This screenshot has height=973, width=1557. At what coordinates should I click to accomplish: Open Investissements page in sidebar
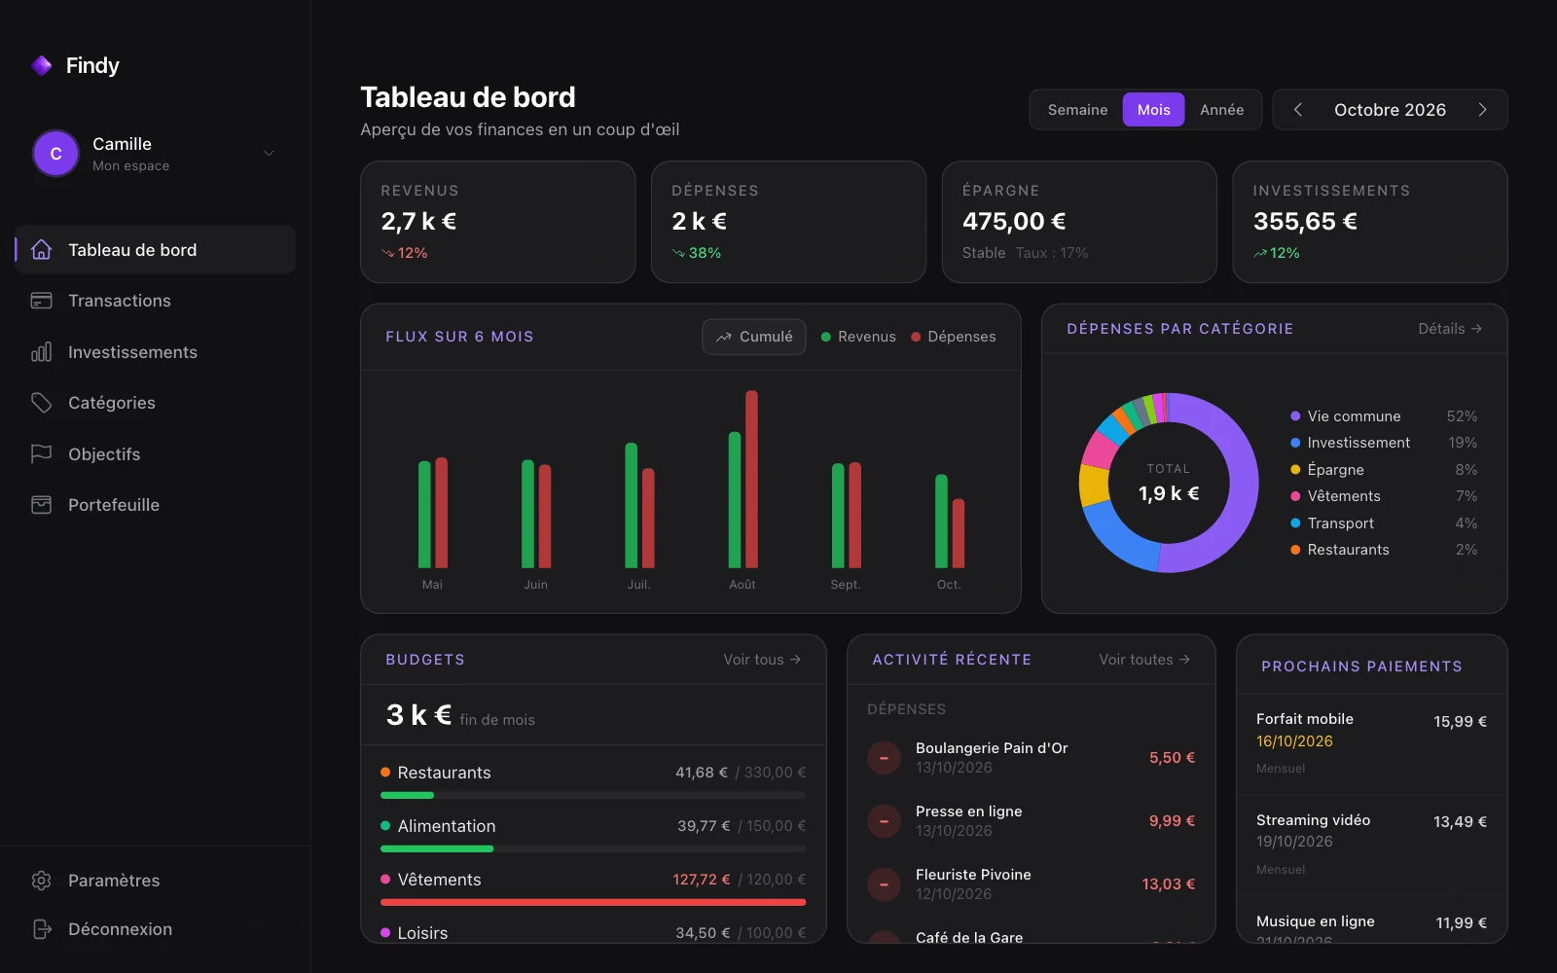point(156,352)
